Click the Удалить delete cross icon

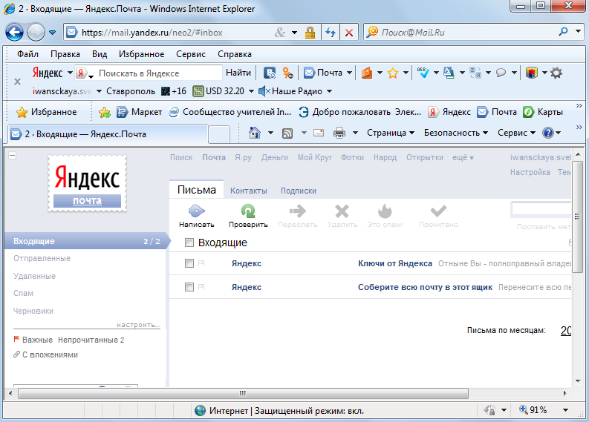coord(342,211)
